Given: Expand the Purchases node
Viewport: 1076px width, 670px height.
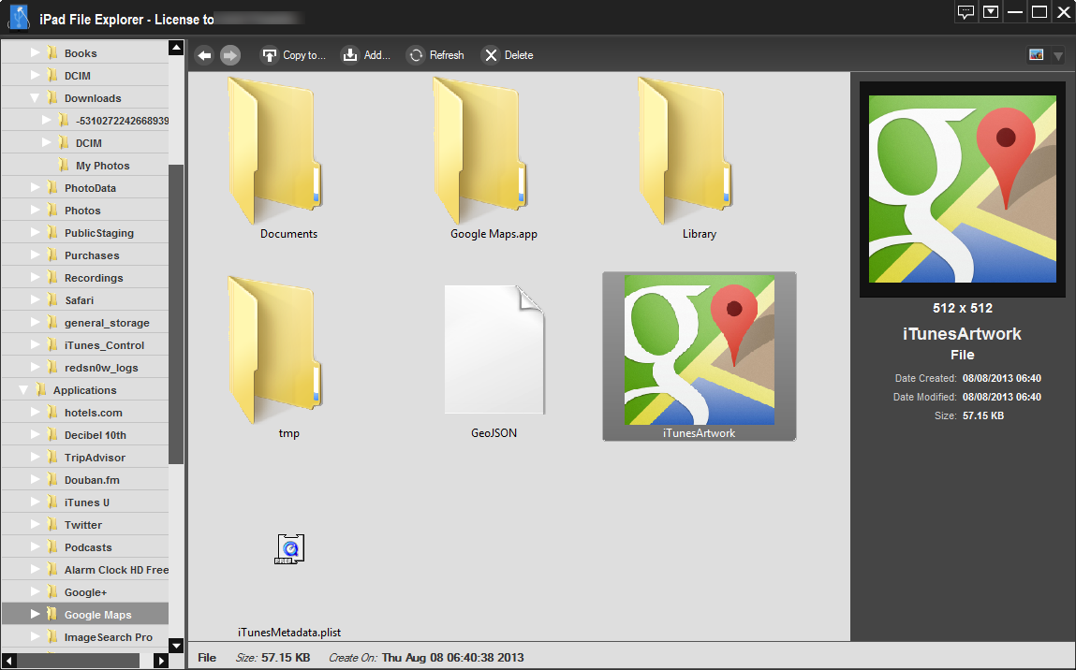Looking at the screenshot, I should (x=35, y=255).
